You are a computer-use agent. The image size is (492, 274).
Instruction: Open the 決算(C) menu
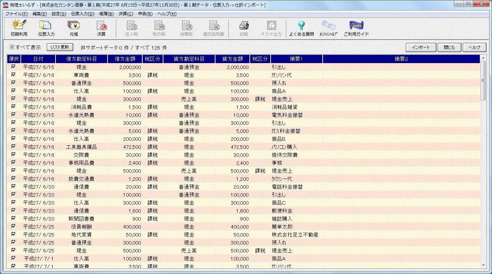[x=126, y=14]
